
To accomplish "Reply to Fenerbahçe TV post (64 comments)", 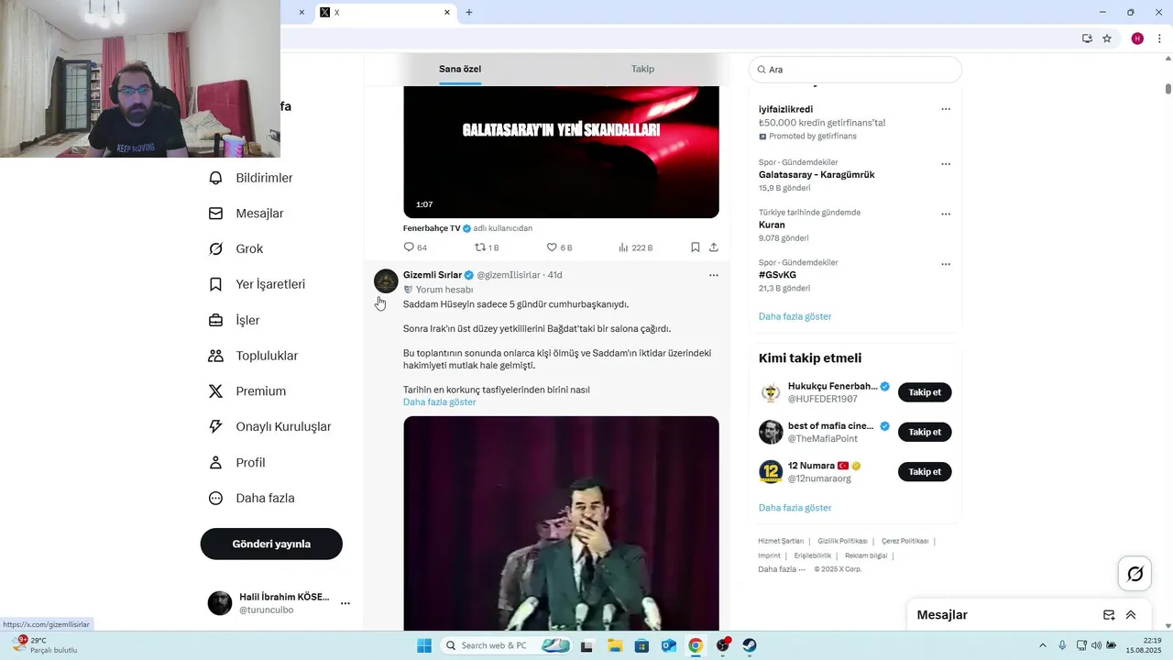I will point(415,247).
